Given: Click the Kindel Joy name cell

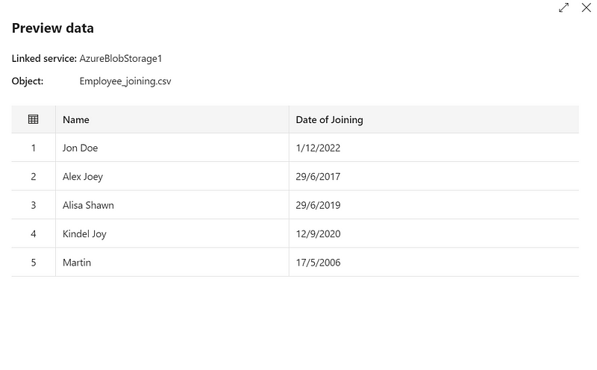Looking at the screenshot, I should [x=172, y=233].
